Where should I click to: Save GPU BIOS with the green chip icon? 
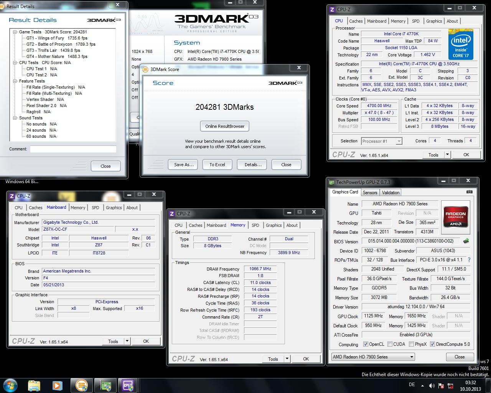(466, 241)
